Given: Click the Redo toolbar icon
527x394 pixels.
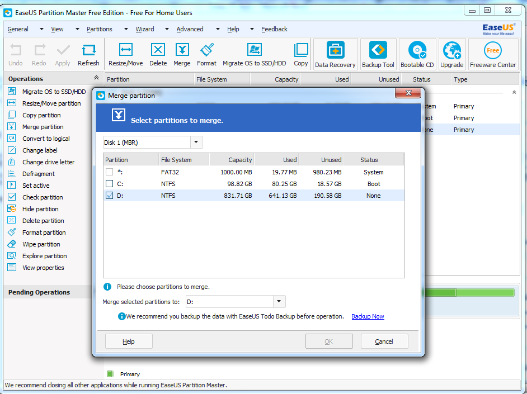Looking at the screenshot, I should click(39, 55).
